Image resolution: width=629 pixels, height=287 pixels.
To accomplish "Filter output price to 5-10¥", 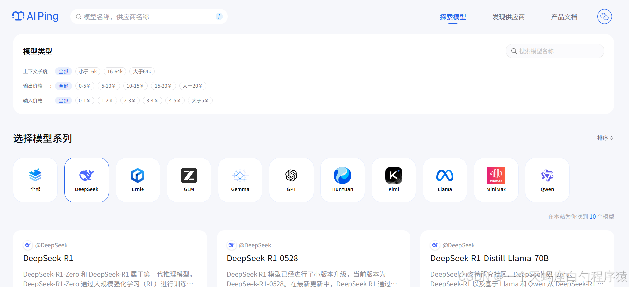I will click(x=108, y=86).
